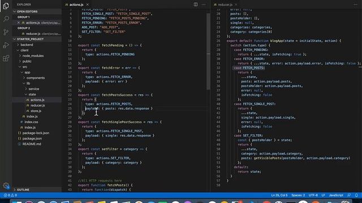Viewport: 362px width, 203px height.
Task: Click the split editor icon
Action: [x=196, y=5]
